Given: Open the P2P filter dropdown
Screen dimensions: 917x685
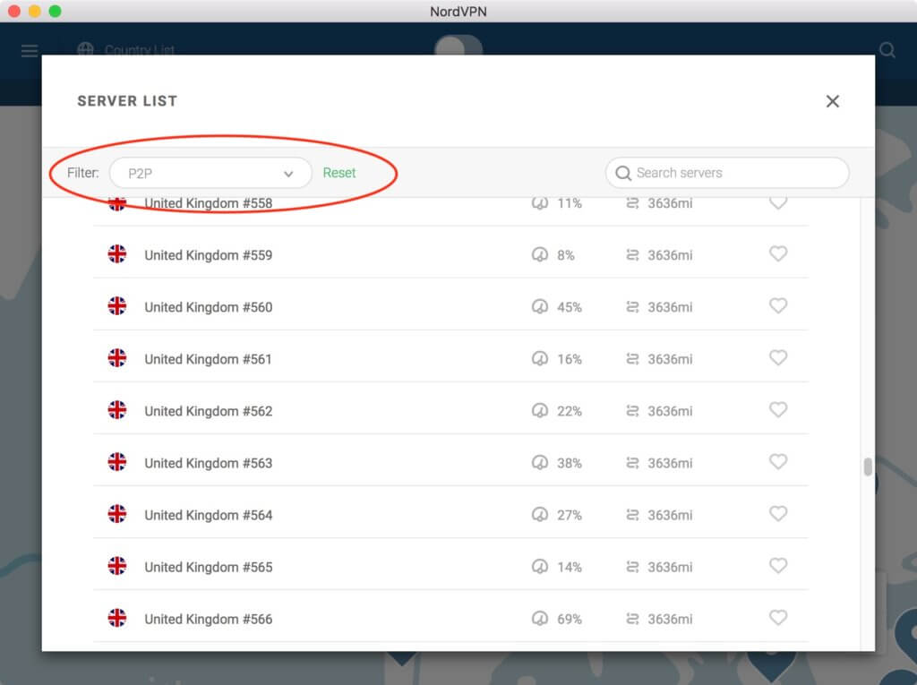Looking at the screenshot, I should tap(210, 173).
